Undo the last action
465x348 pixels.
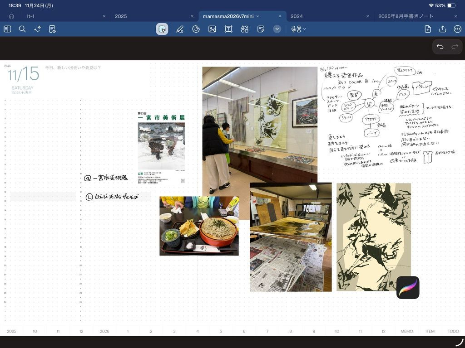point(440,47)
